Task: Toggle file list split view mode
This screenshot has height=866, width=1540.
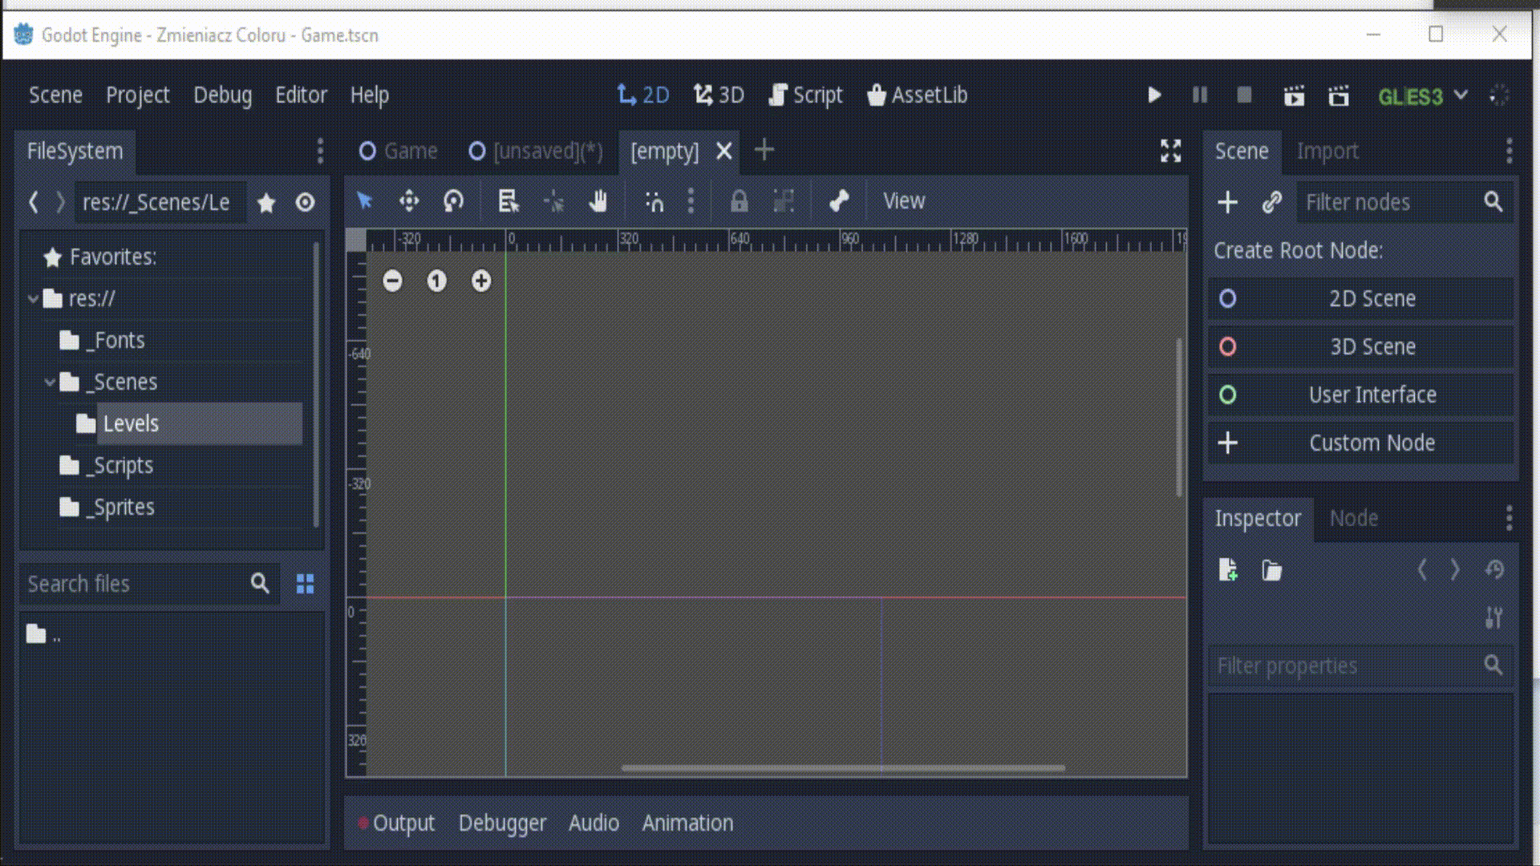Action: tap(305, 584)
